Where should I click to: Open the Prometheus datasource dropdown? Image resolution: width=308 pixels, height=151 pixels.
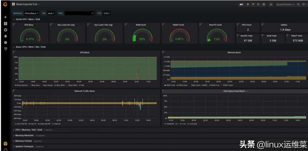[31, 13]
